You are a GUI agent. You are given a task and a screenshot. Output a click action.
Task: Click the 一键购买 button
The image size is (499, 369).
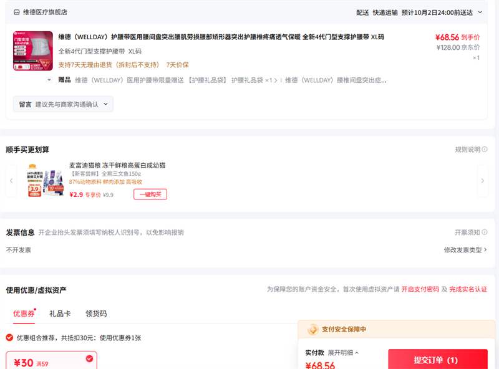[150, 194]
